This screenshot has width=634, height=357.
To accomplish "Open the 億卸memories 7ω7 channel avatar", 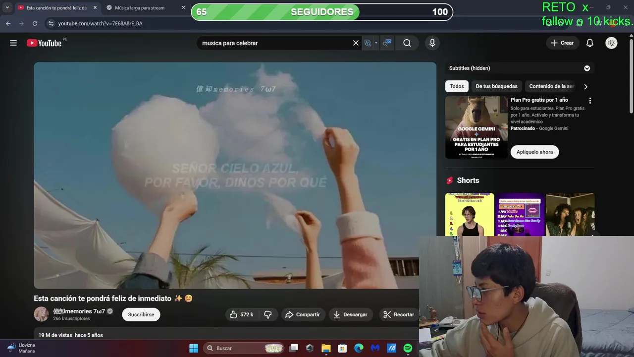I will [x=41, y=314].
